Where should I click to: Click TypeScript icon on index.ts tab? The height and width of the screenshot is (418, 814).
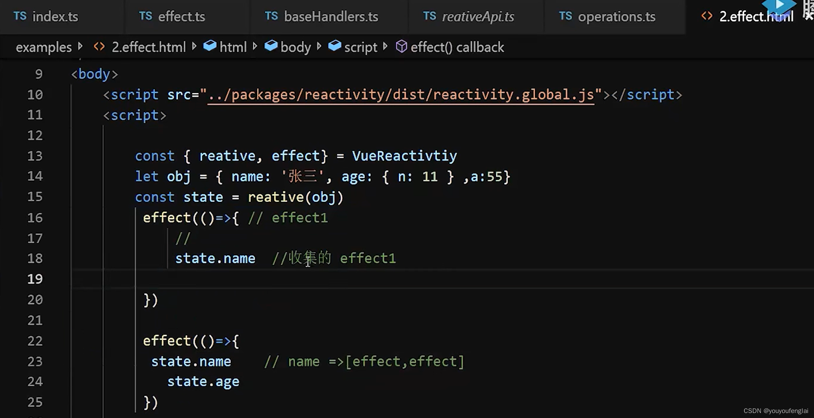(20, 16)
